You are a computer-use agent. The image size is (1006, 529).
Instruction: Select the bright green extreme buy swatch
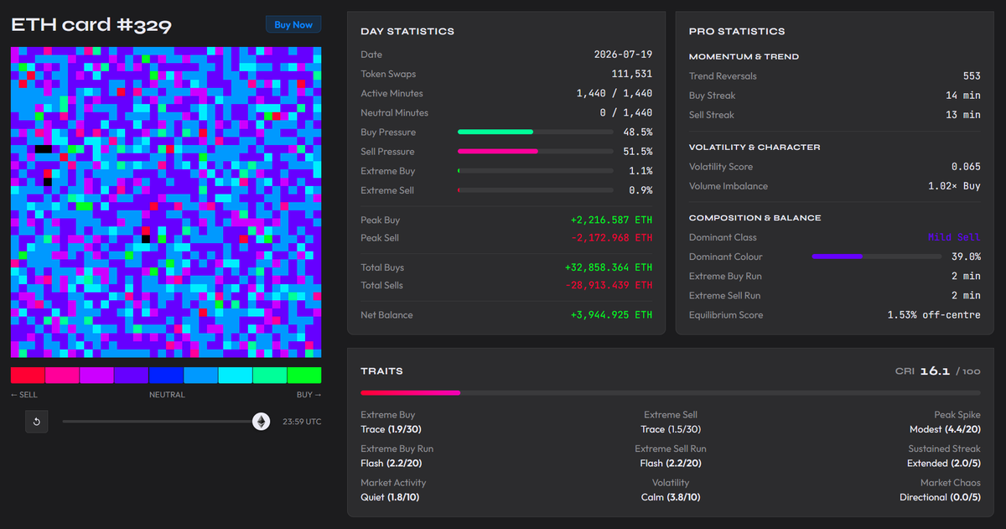pos(303,376)
